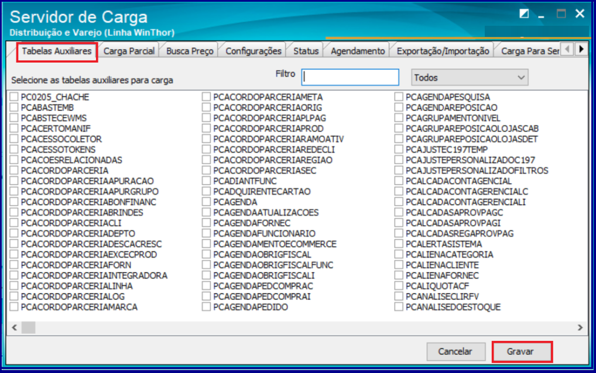This screenshot has width=596, height=373.
Task: Check the PCABASTEMB table checkbox
Action: (x=14, y=108)
